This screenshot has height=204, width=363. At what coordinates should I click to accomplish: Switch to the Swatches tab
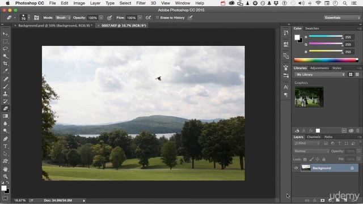coord(312,28)
